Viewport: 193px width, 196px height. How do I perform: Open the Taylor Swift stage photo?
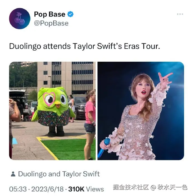coord(141,111)
